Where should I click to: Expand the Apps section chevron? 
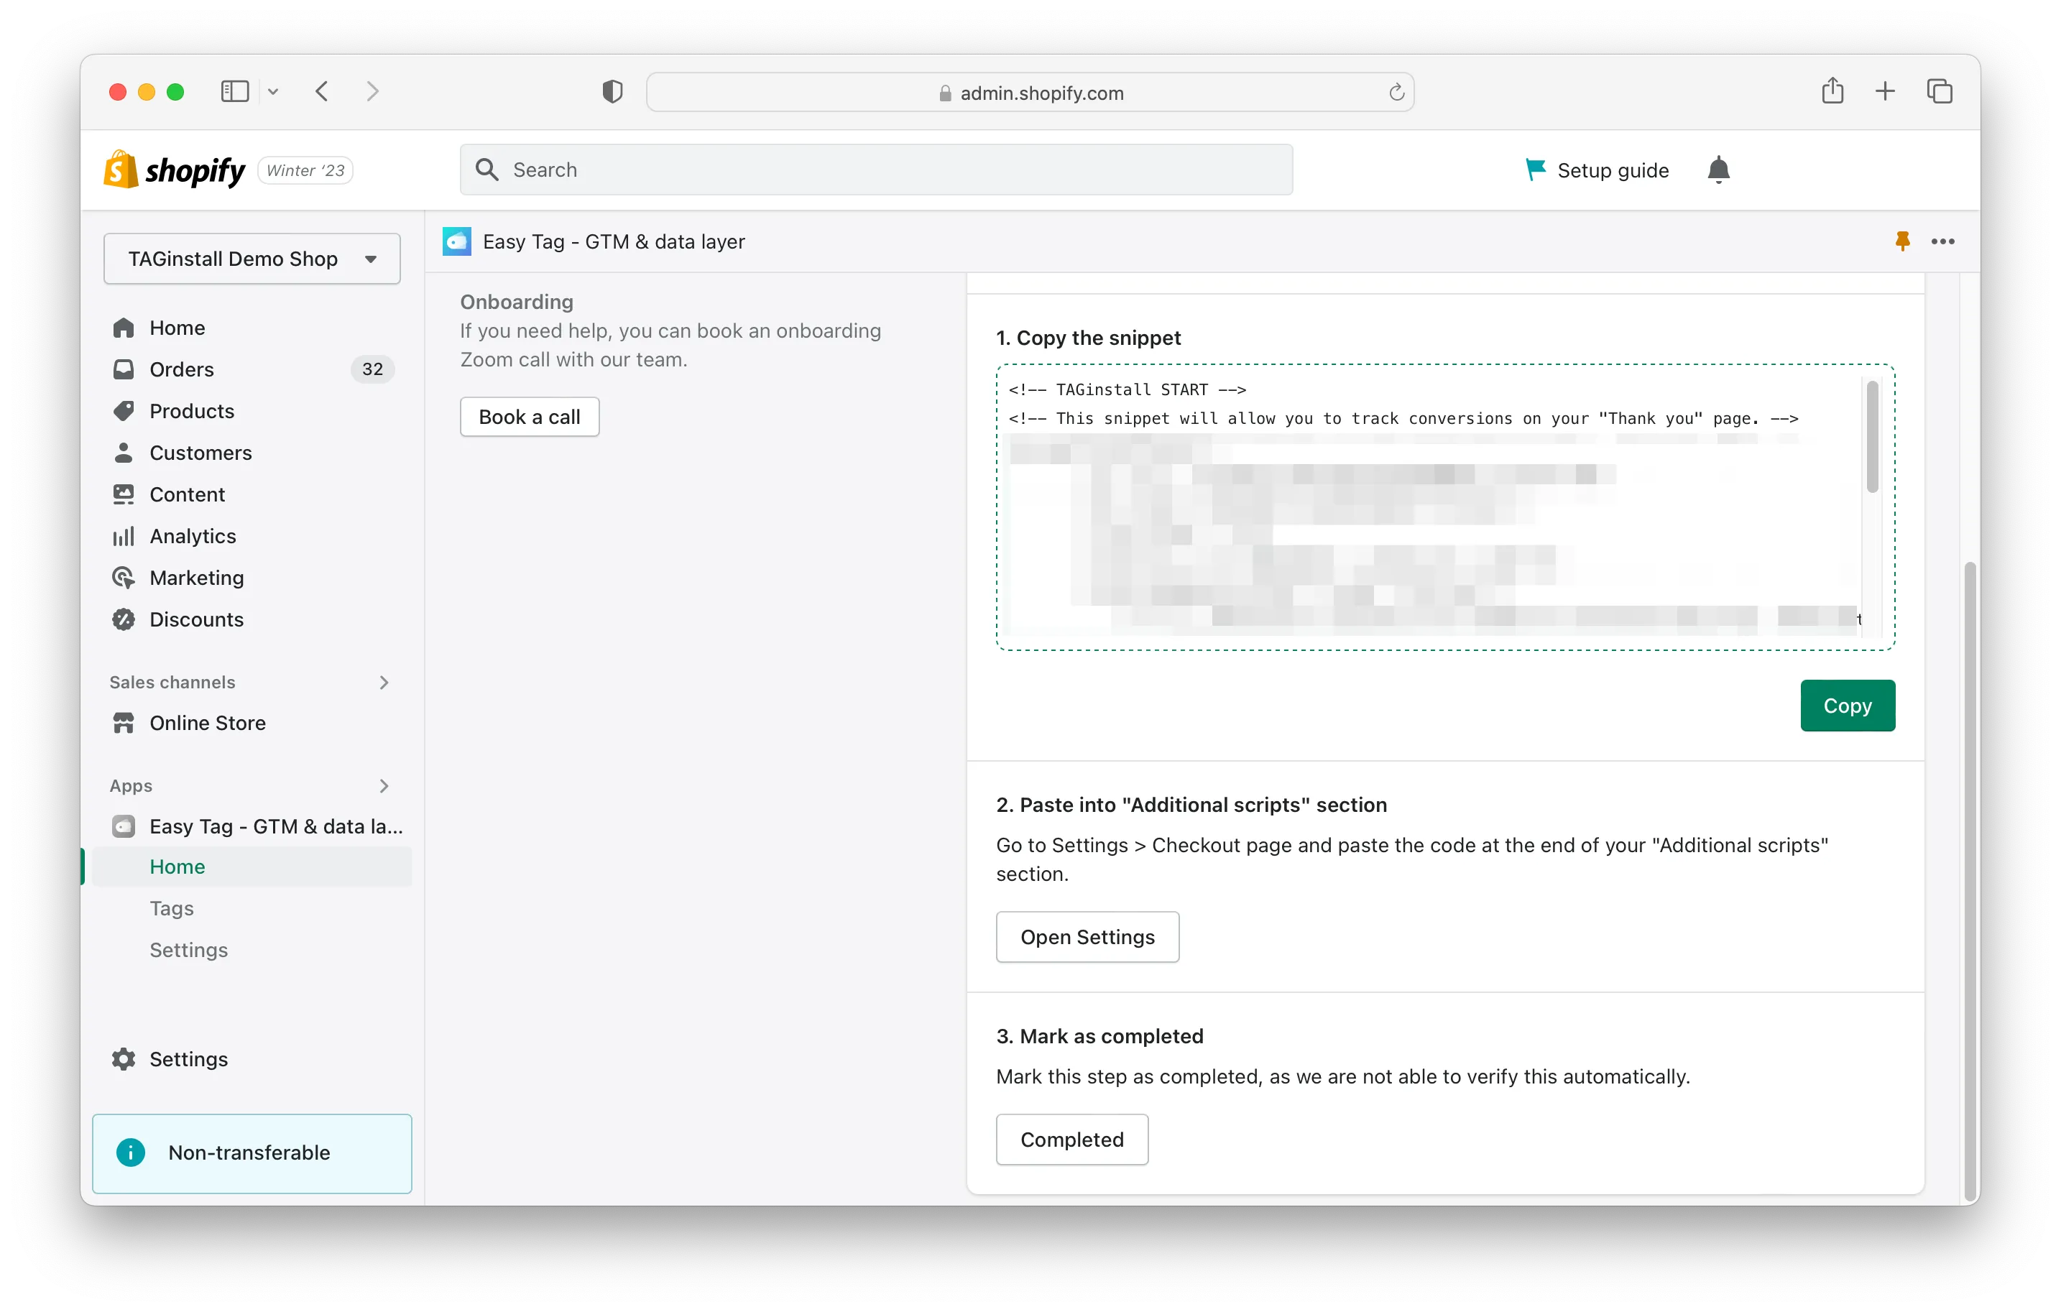(384, 785)
